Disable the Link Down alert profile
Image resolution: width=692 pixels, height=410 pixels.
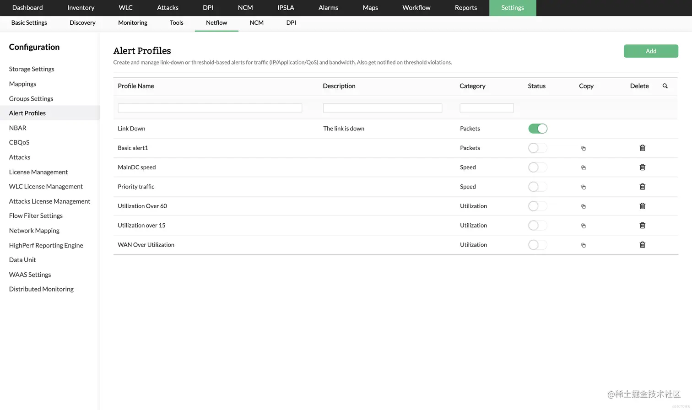pos(538,129)
